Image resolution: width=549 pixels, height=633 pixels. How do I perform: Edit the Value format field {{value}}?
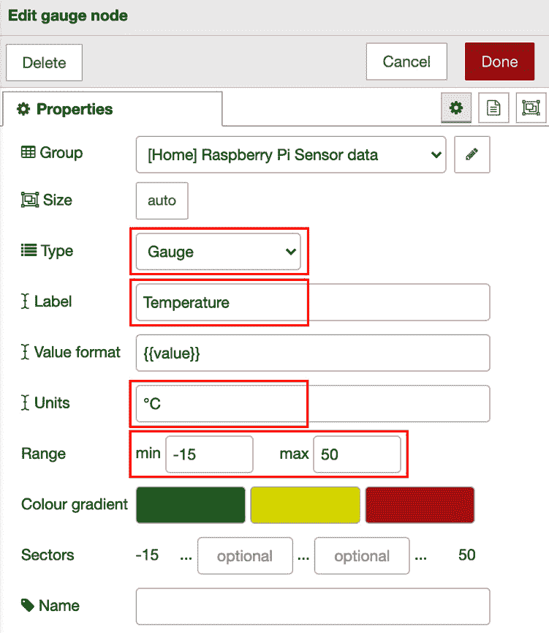(313, 353)
